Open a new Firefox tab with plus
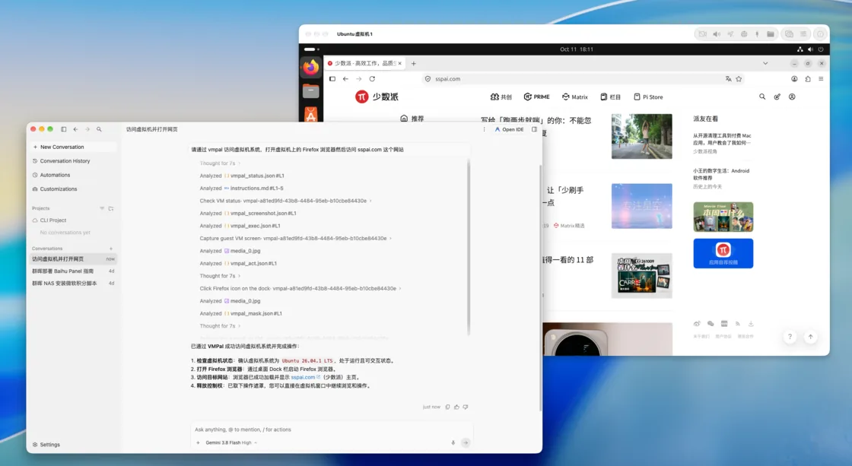Image resolution: width=852 pixels, height=466 pixels. click(414, 64)
